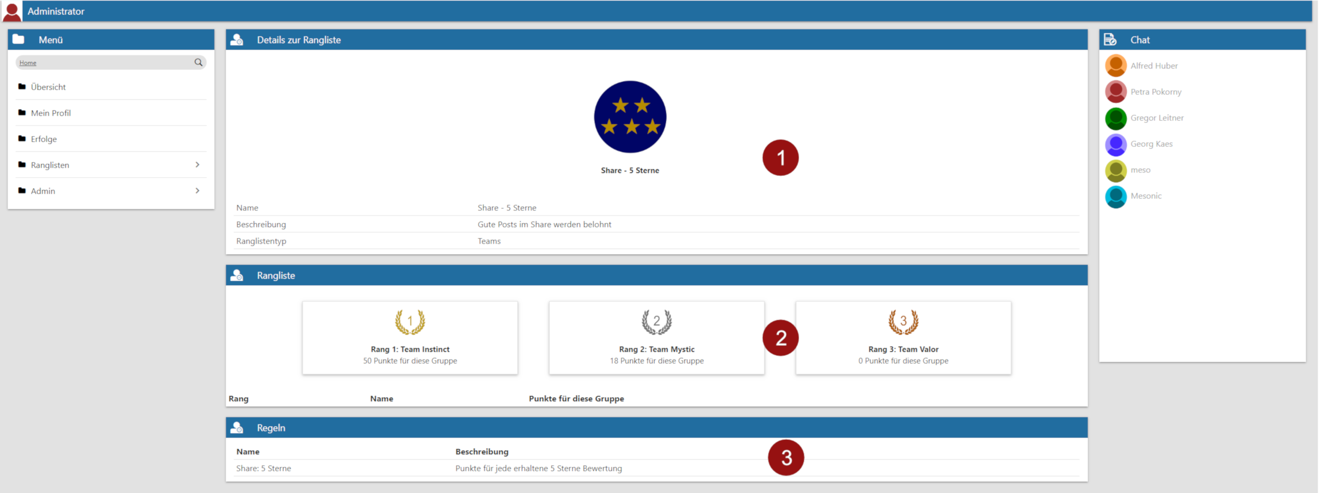
Task: Open chat with Mesonic
Action: pos(1146,196)
